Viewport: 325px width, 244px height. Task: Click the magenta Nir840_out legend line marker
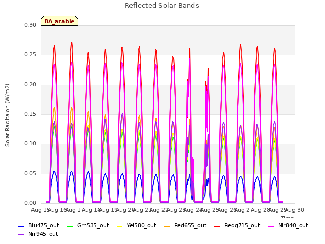click(271, 226)
